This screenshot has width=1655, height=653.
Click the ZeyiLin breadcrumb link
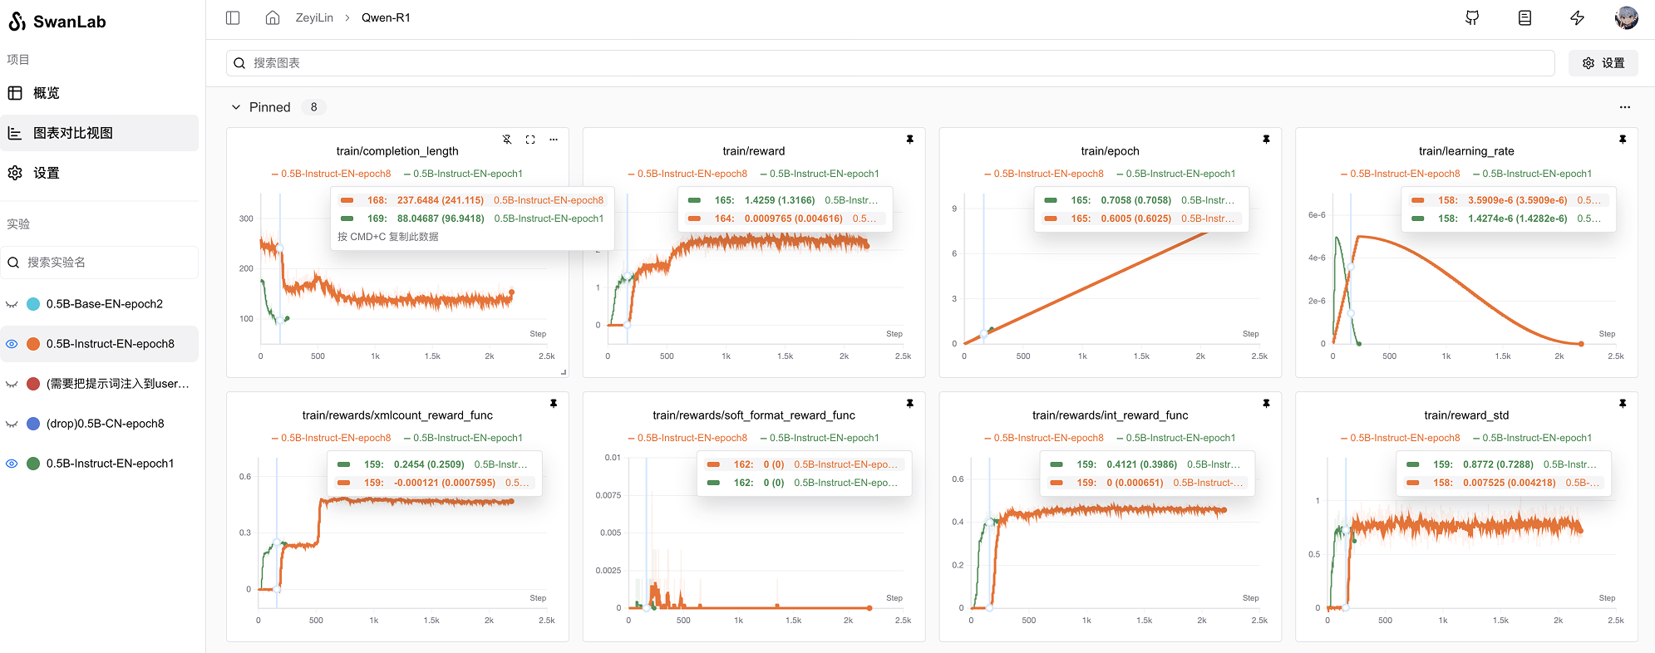tap(314, 17)
